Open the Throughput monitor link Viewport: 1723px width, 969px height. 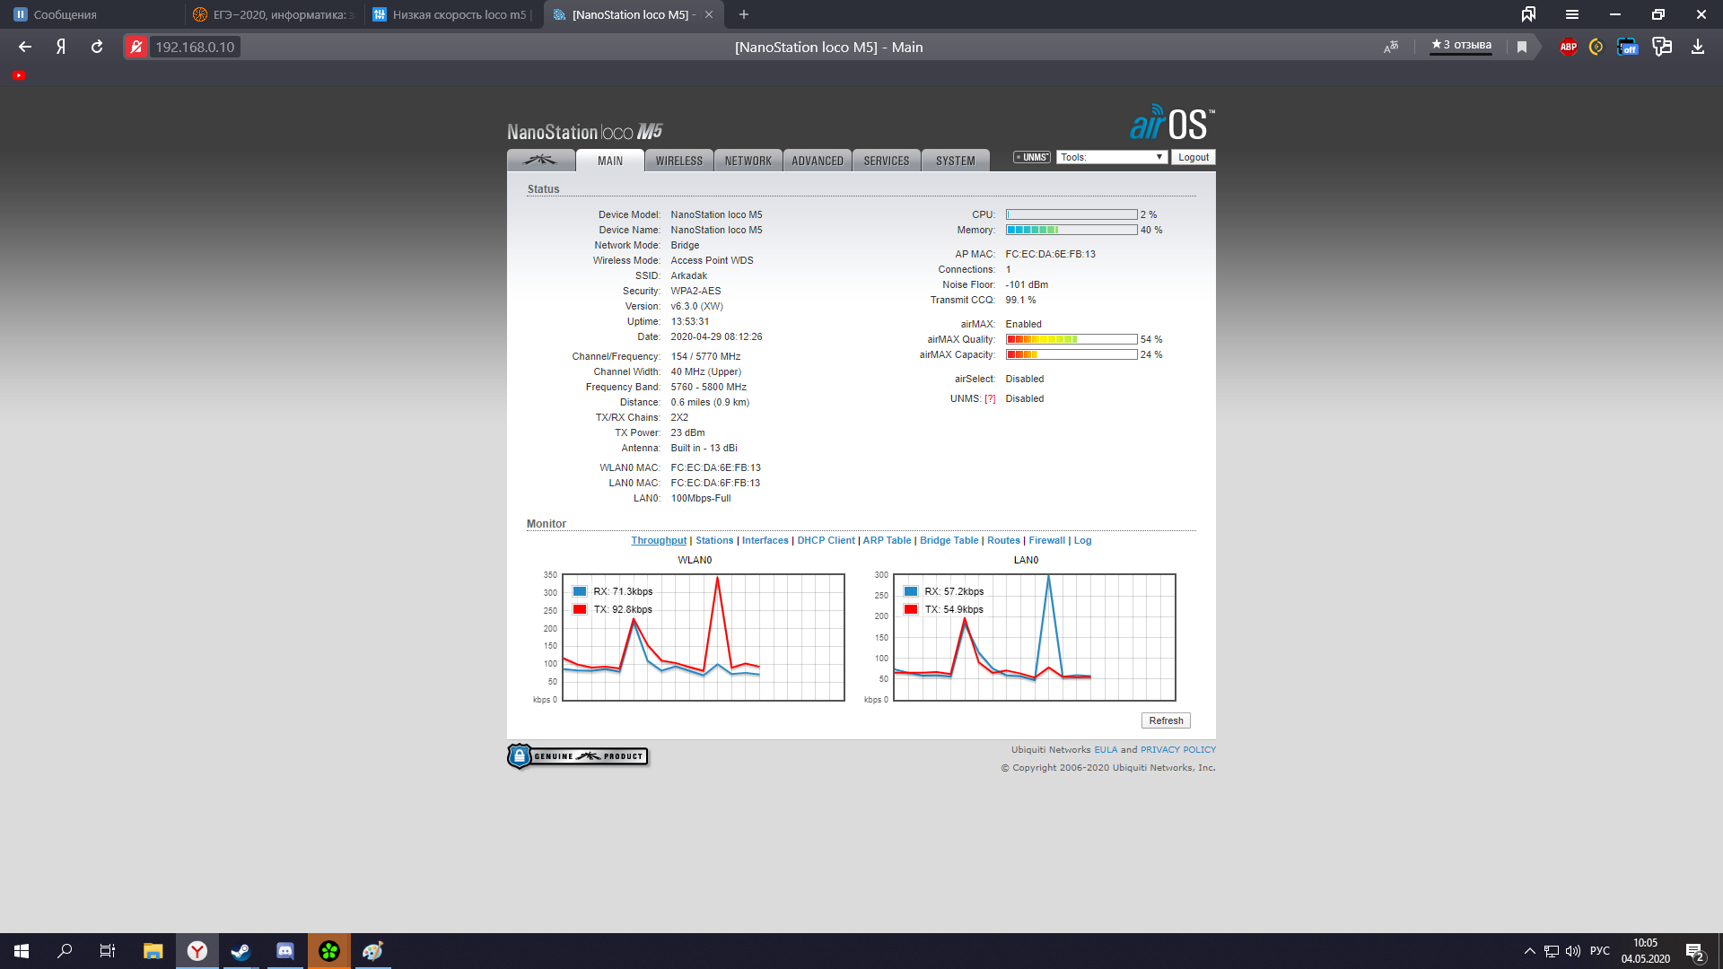pos(659,540)
